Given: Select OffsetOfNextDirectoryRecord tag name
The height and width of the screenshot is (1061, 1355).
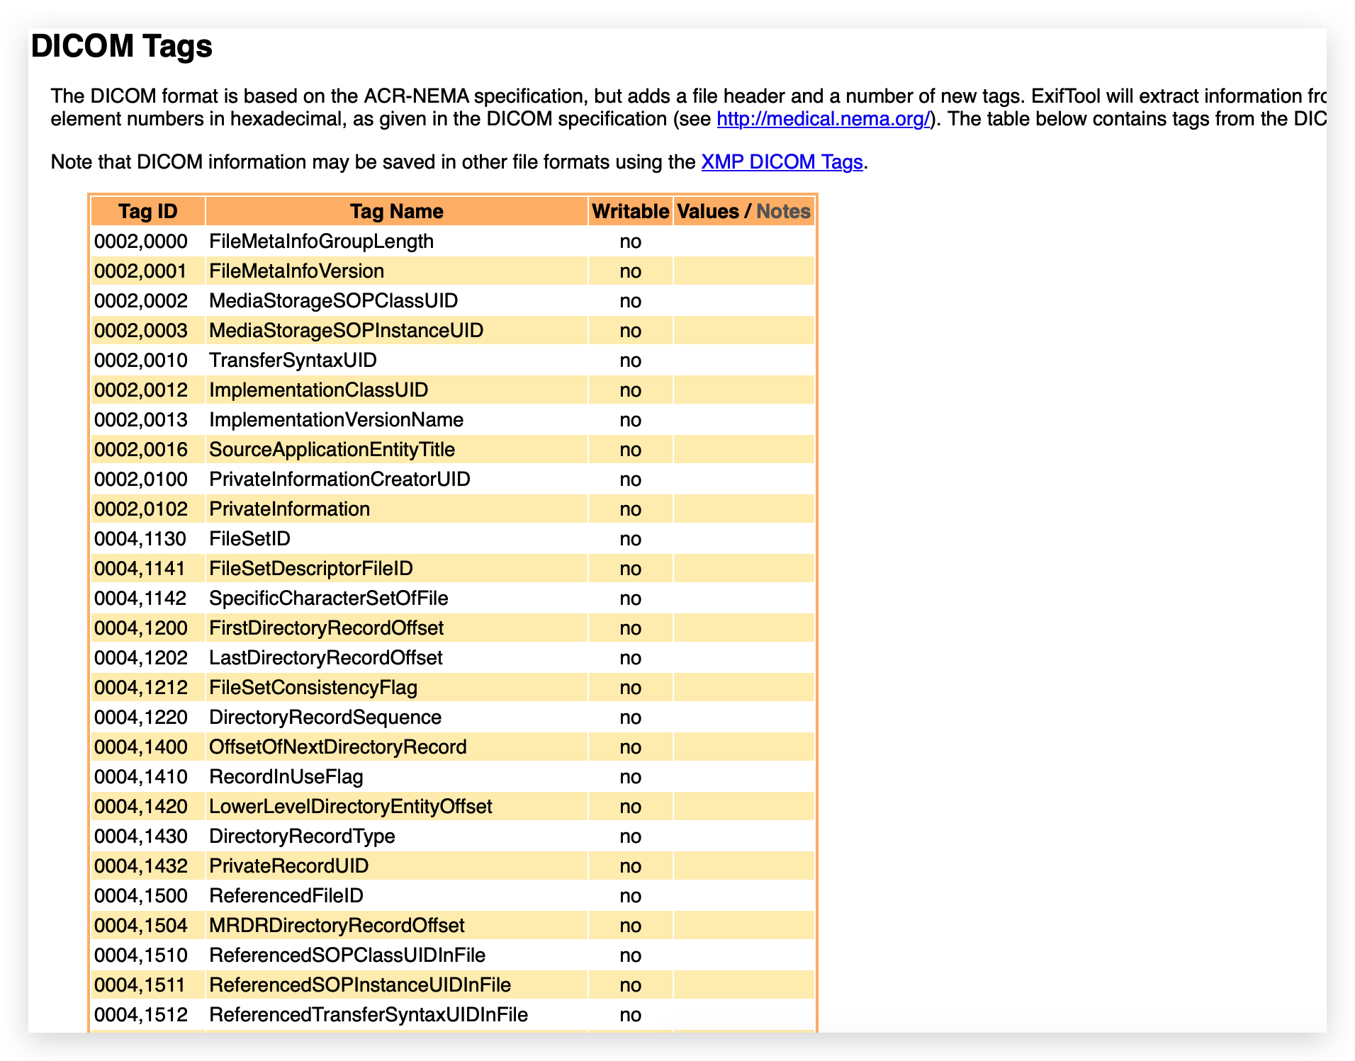Looking at the screenshot, I should 338,747.
